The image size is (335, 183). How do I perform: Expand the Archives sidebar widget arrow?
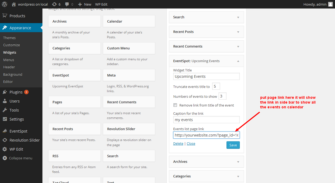[238, 162]
